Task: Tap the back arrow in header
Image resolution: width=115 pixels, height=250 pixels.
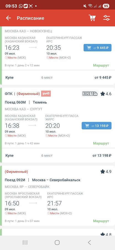Action: tap(8, 18)
